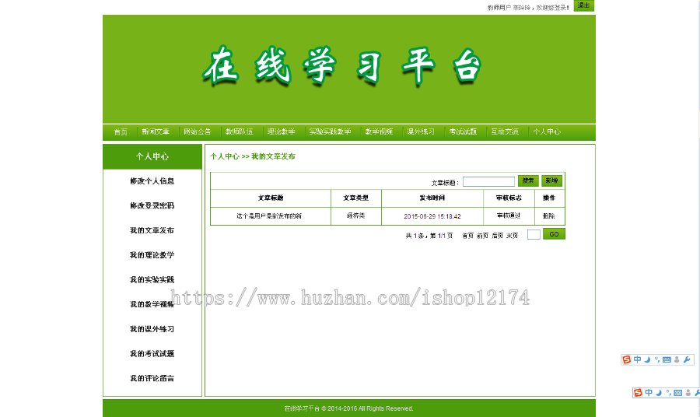The height and width of the screenshot is (417, 700).
Task: Open the 互动交流 navigation item
Action: click(x=505, y=131)
